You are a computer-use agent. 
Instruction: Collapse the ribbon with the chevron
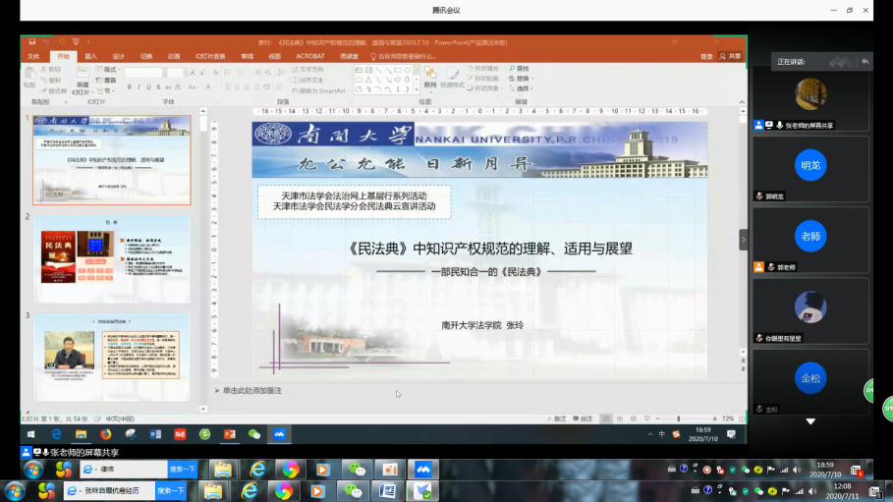(742, 102)
